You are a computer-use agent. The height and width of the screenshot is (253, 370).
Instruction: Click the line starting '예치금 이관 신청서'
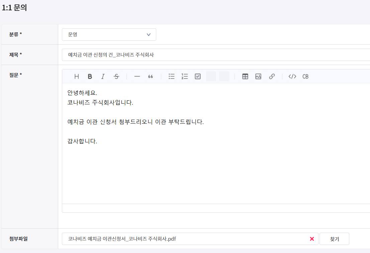pyautogui.click(x=135, y=122)
